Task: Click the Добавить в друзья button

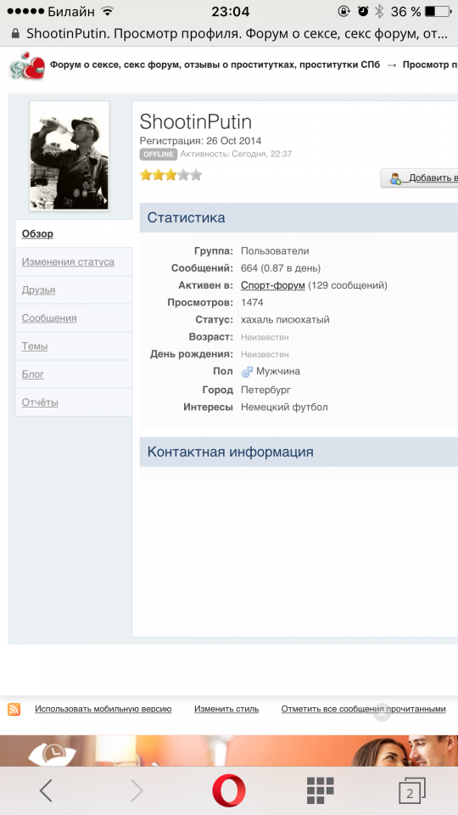Action: click(420, 177)
